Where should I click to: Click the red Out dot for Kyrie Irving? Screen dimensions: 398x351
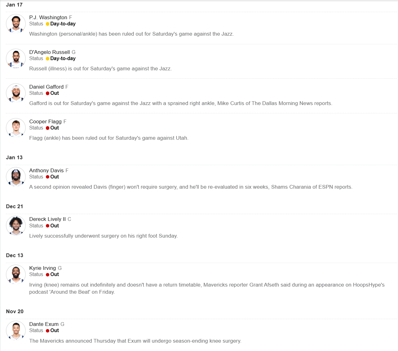[47, 275]
